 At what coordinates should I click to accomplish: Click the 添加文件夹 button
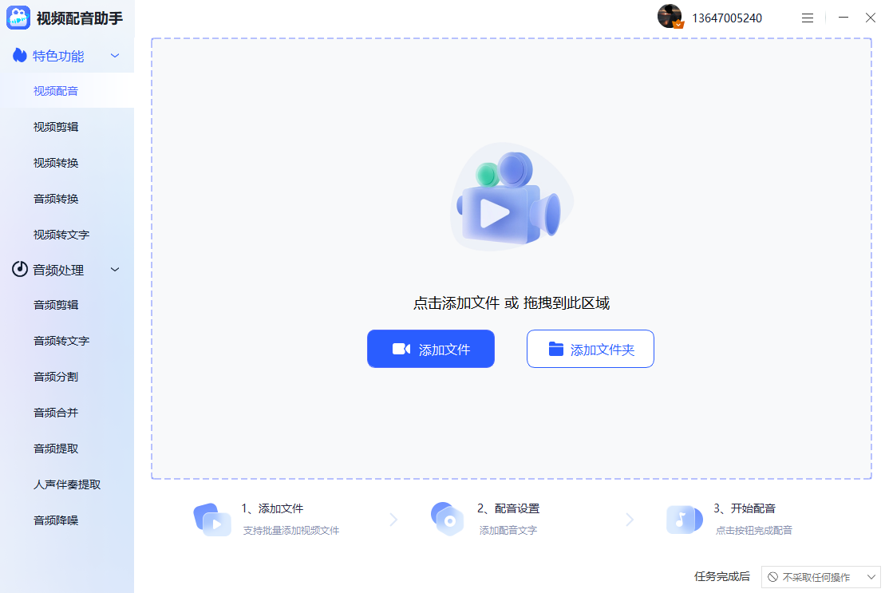[590, 348]
